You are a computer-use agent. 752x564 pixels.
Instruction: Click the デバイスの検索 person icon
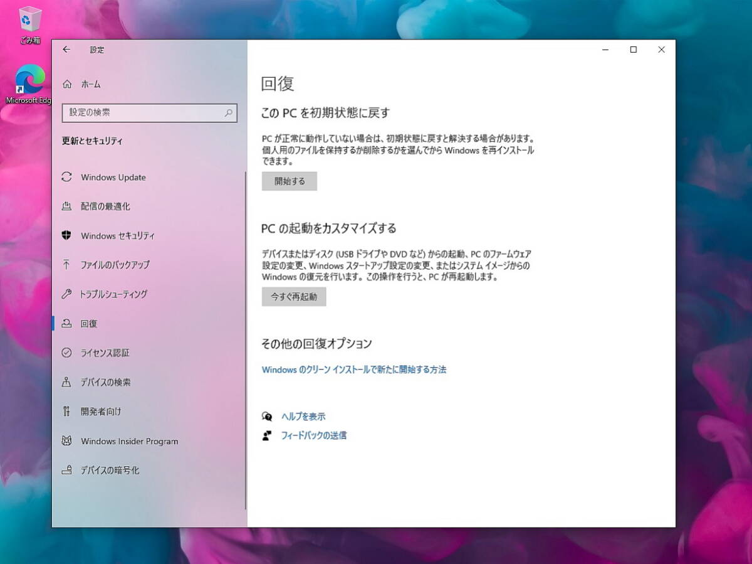point(66,382)
